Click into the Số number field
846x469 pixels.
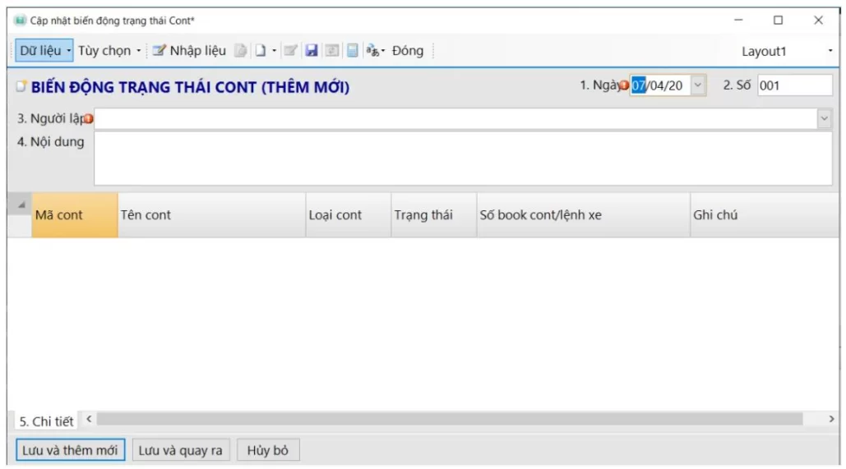click(794, 85)
